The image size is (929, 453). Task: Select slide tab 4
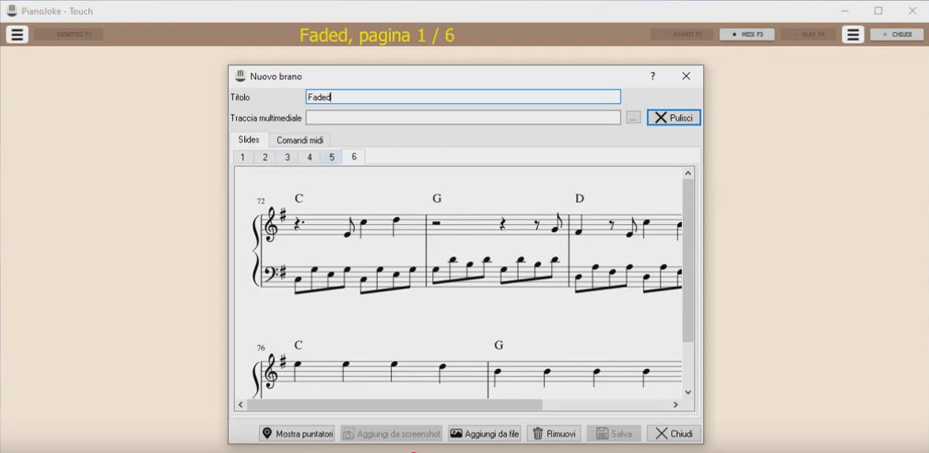[x=309, y=157]
